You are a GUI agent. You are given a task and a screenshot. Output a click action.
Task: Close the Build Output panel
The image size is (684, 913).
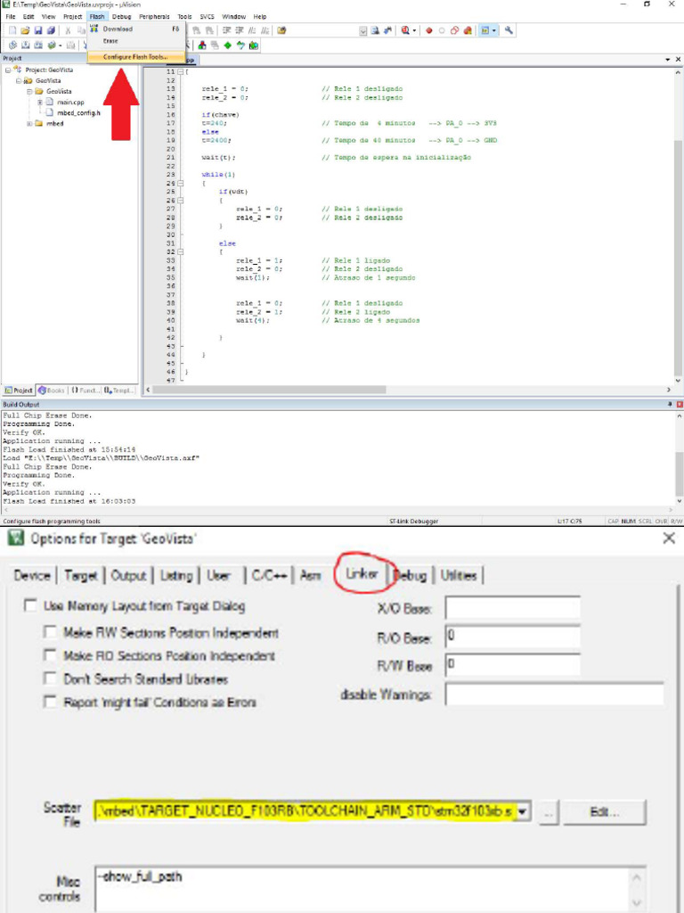click(680, 404)
